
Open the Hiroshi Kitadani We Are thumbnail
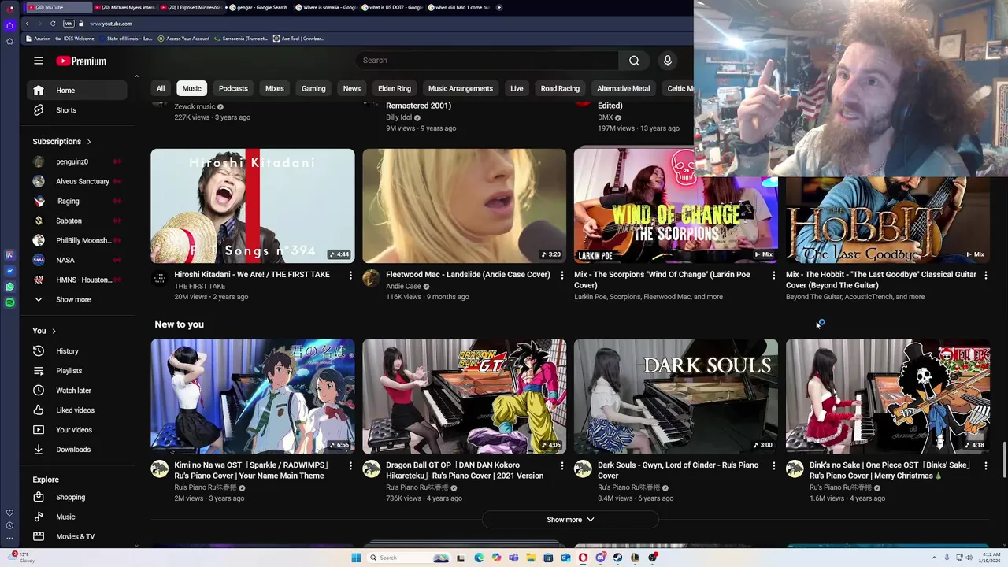tap(253, 206)
